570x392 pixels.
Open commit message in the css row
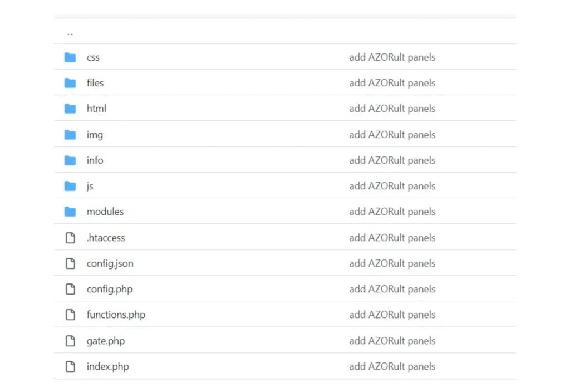392,57
